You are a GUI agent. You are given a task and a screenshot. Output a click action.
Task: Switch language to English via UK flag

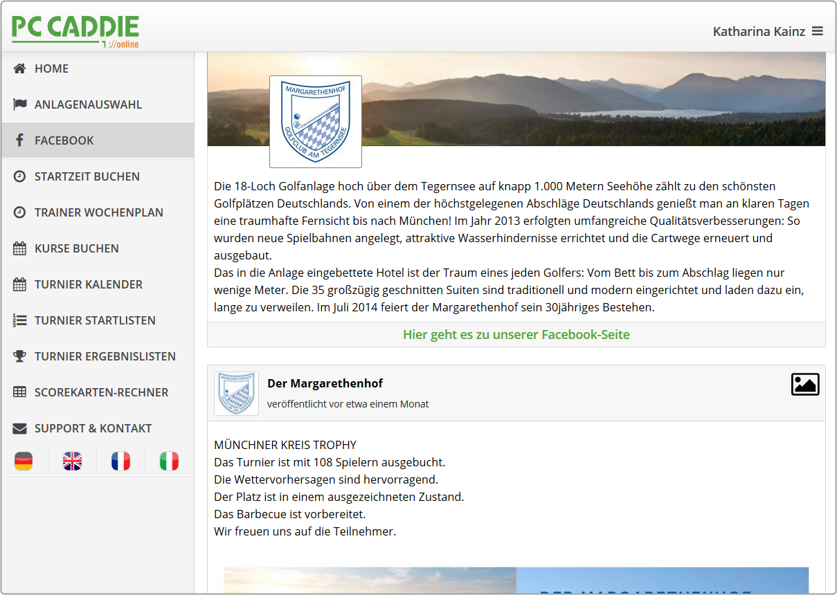tap(72, 461)
